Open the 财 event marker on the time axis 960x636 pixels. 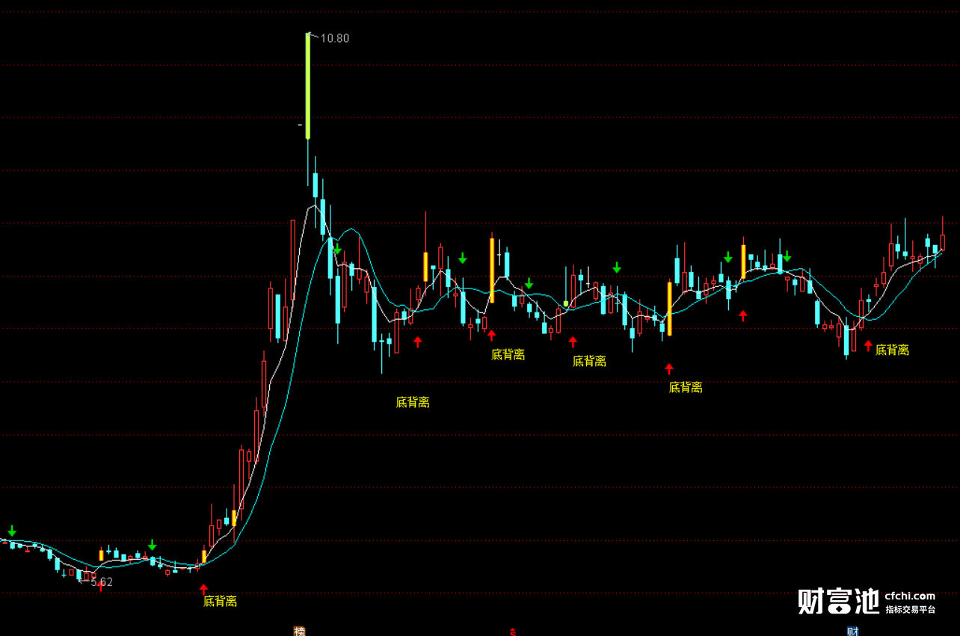tap(853, 632)
